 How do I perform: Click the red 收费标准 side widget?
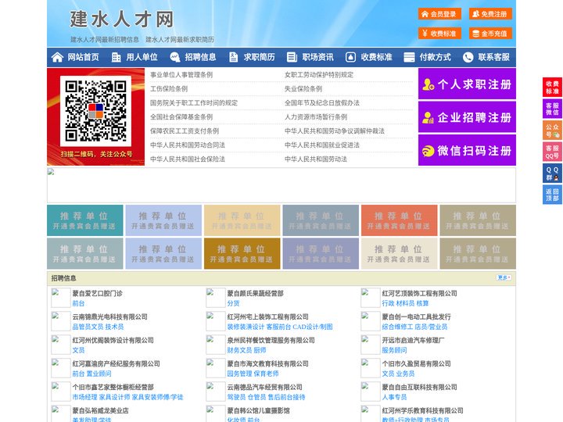click(x=552, y=88)
